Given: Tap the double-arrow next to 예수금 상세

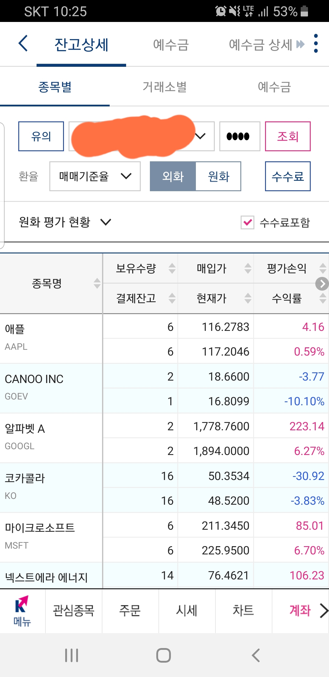Looking at the screenshot, I should 300,45.
